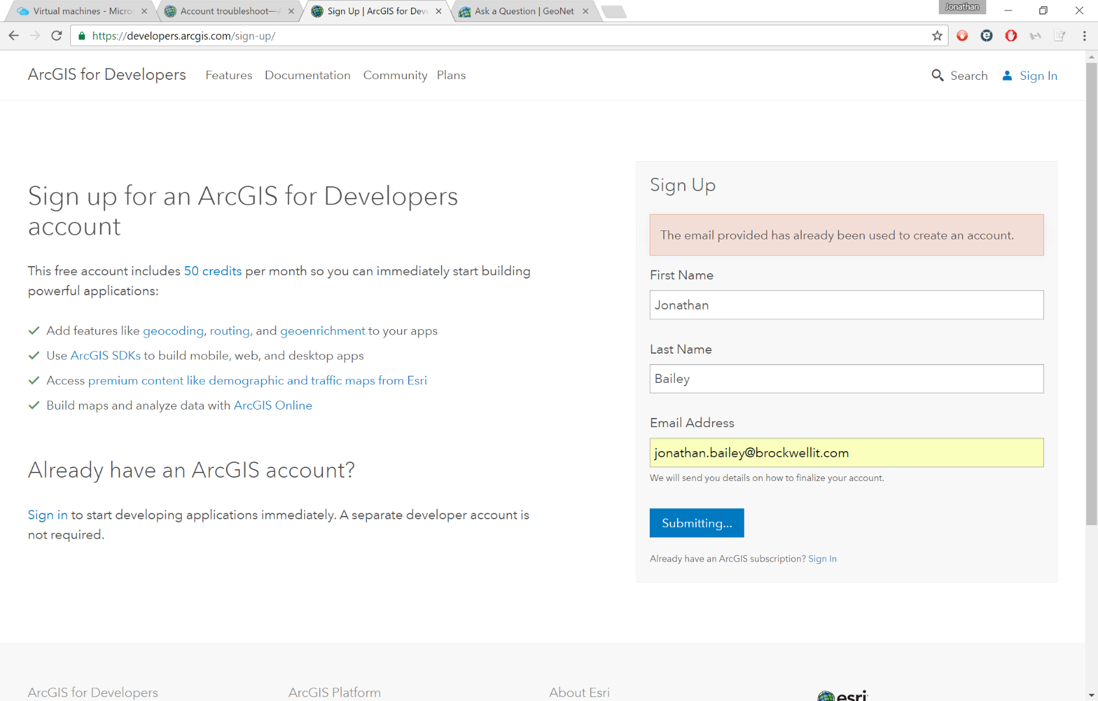Click the scrollbar down arrow
Image resolution: width=1098 pixels, height=701 pixels.
click(x=1092, y=695)
